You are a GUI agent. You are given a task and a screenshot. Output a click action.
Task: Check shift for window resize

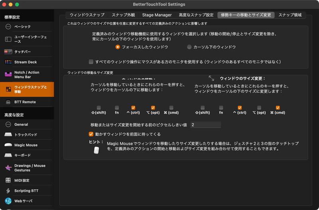(203, 107)
